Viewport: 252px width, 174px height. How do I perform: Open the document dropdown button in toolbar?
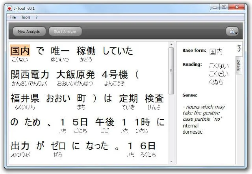tap(232, 31)
